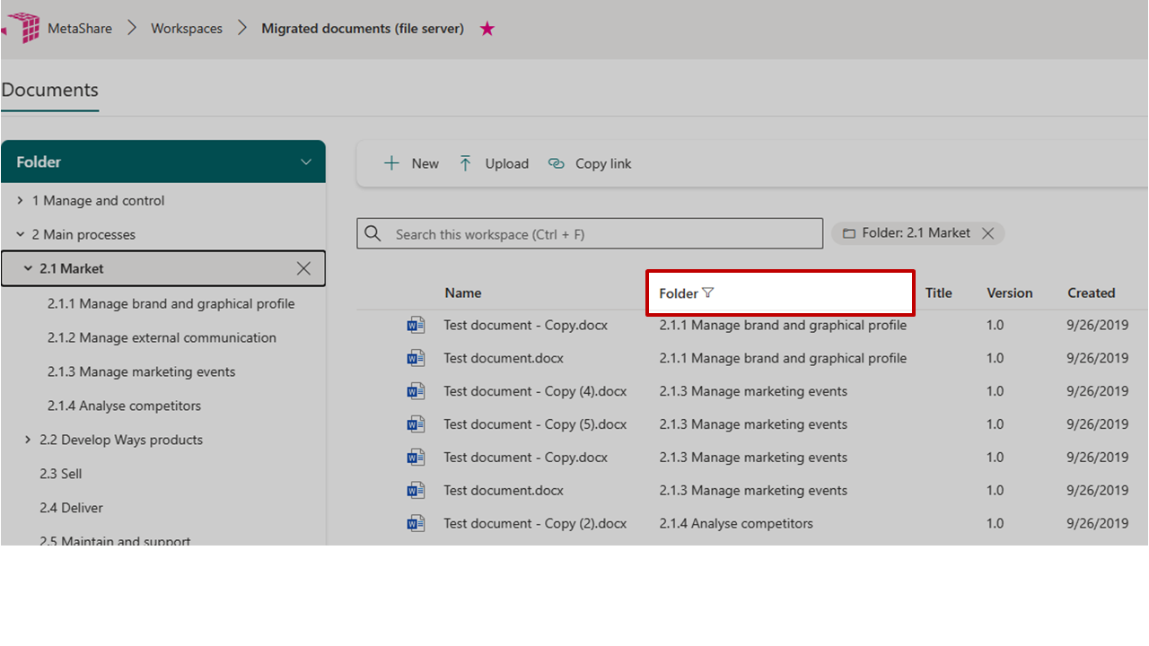Viewport: 1149px width, 646px height.
Task: Click the Upload arrow icon
Action: (x=465, y=163)
